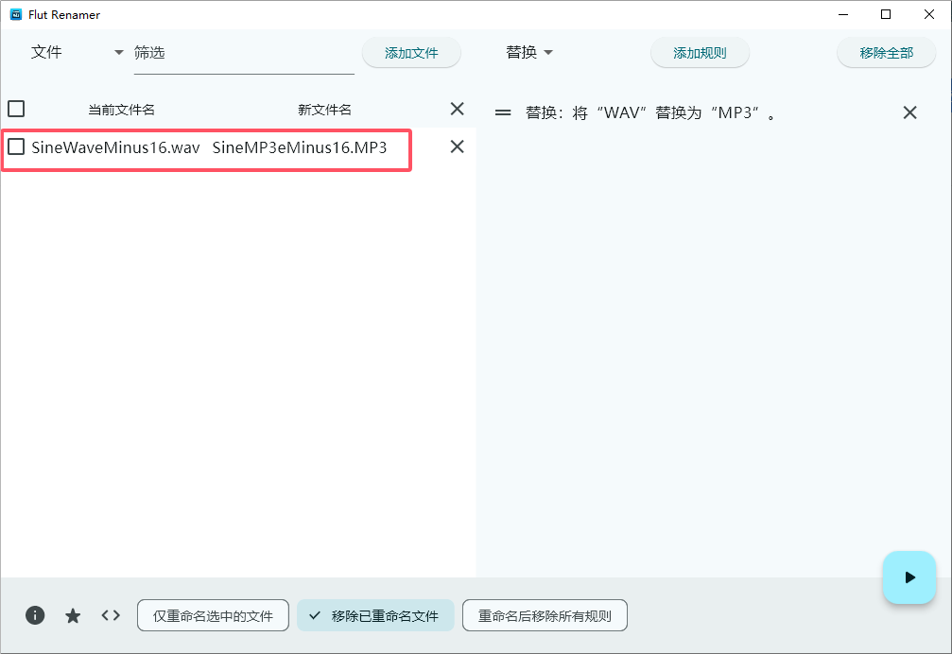Delete the WAV to MP3 replace rule
The width and height of the screenshot is (952, 654).
coord(909,112)
